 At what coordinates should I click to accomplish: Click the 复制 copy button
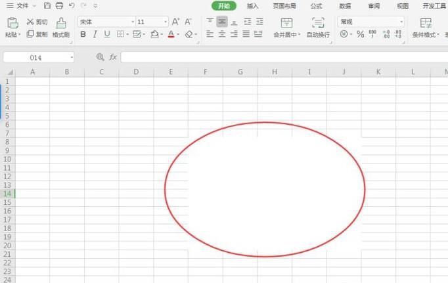click(x=37, y=34)
